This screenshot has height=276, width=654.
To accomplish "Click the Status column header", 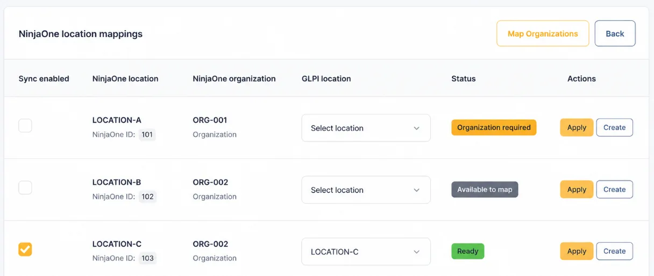I will (x=463, y=78).
